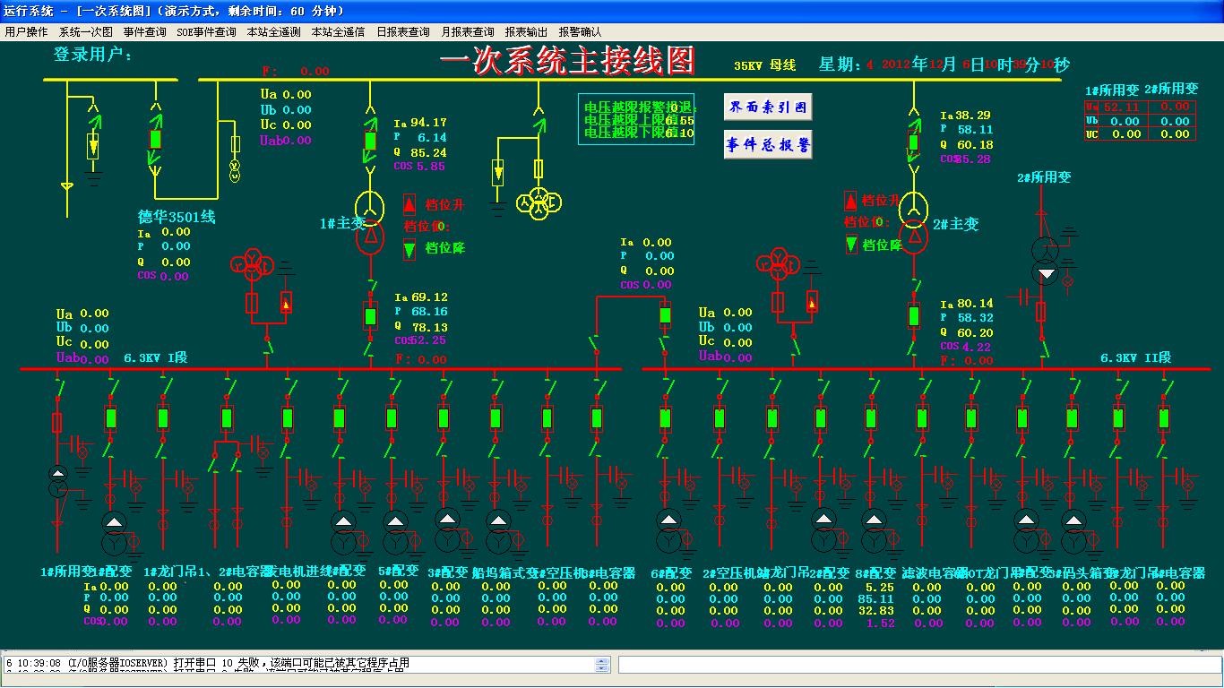Select 报警确认 in the menu bar

click(x=580, y=32)
